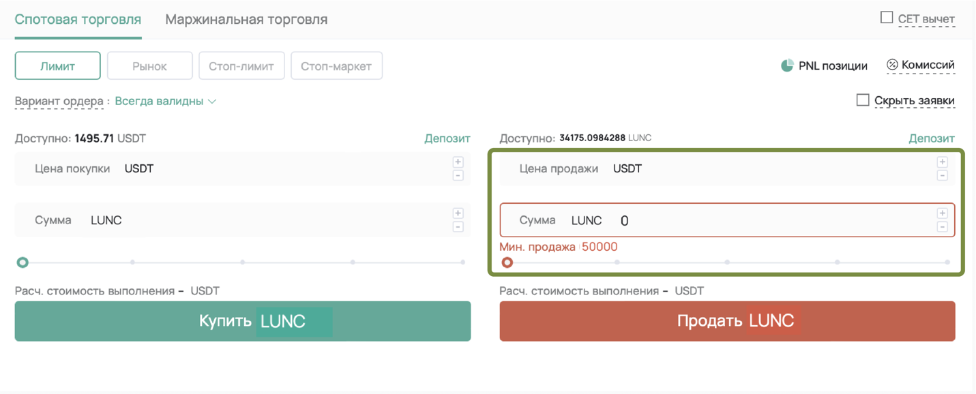Open Маржинальная торговля tab
This screenshot has height=394, width=976.
pyautogui.click(x=246, y=19)
